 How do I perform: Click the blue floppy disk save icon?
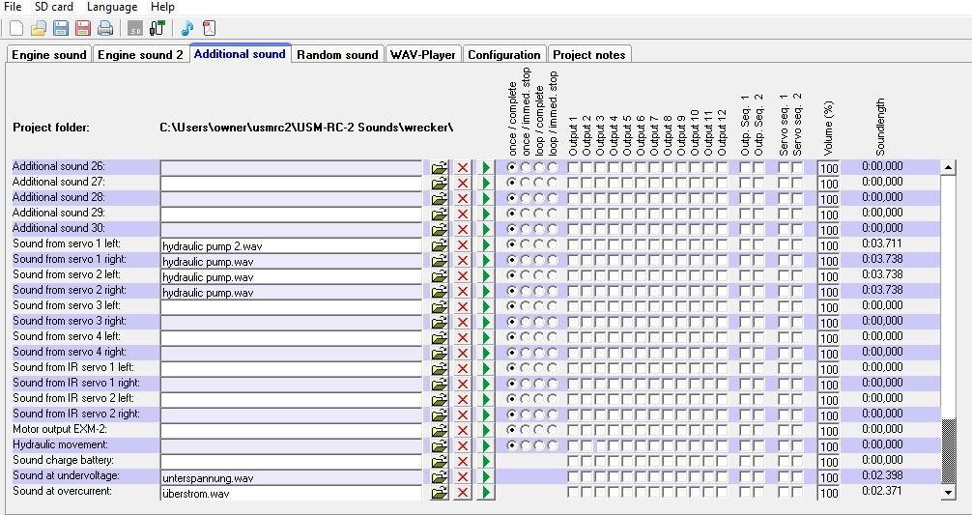[x=60, y=28]
